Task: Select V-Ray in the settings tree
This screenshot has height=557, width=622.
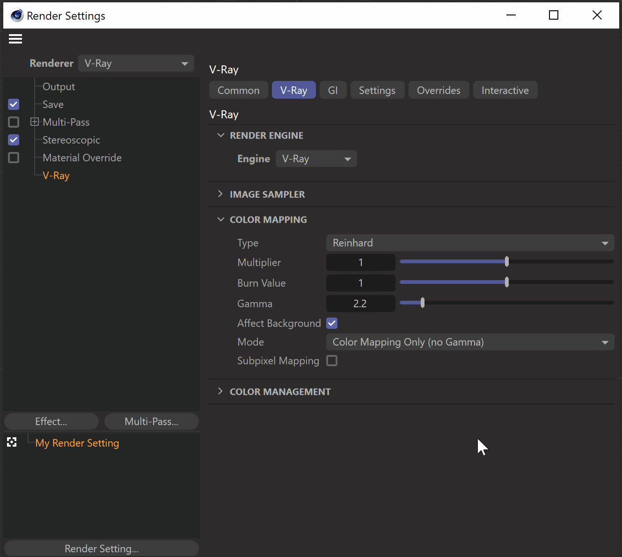Action: pyautogui.click(x=56, y=175)
